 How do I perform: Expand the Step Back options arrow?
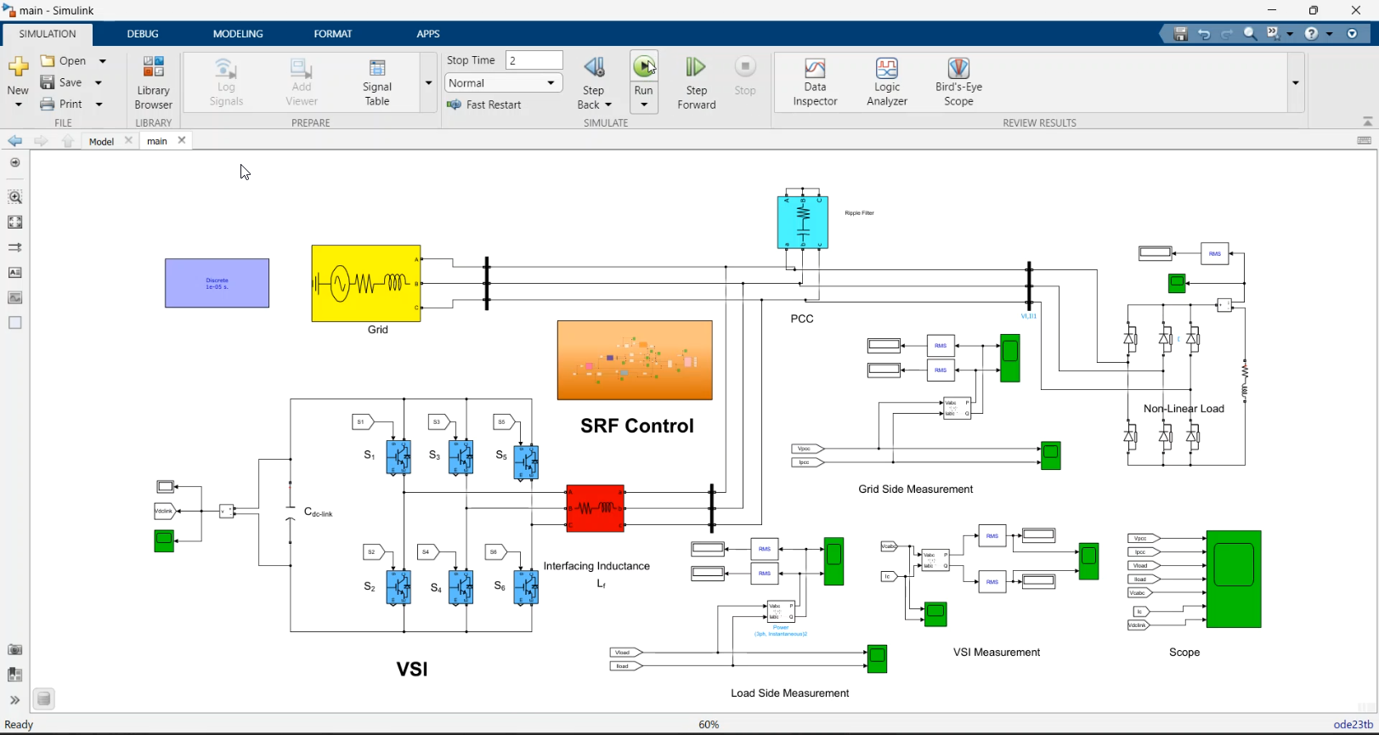pos(608,105)
